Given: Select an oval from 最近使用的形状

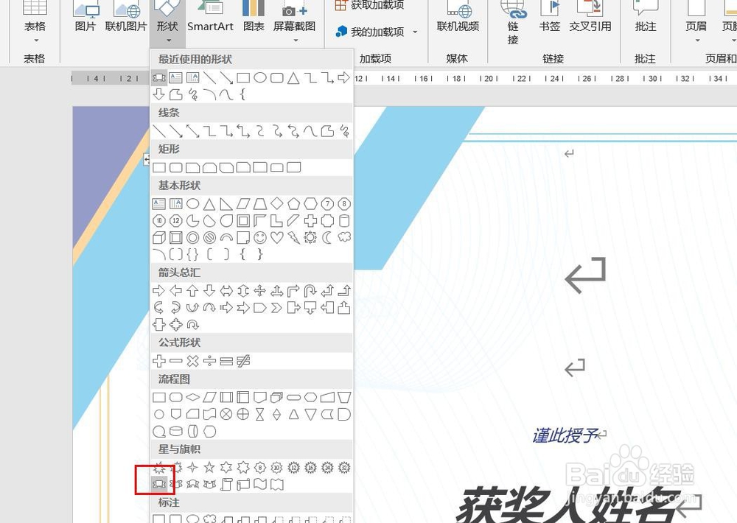Looking at the screenshot, I should 259,77.
